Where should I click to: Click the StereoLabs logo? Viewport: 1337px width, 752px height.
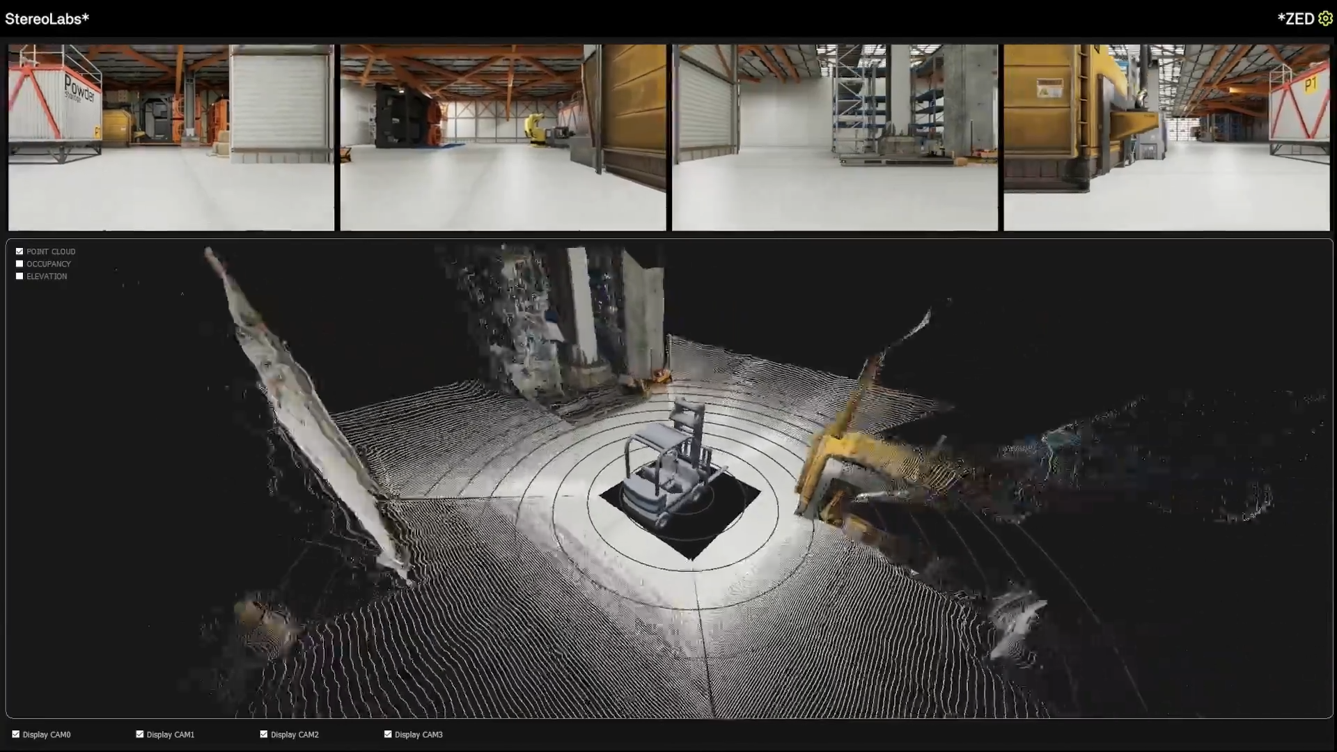point(47,19)
